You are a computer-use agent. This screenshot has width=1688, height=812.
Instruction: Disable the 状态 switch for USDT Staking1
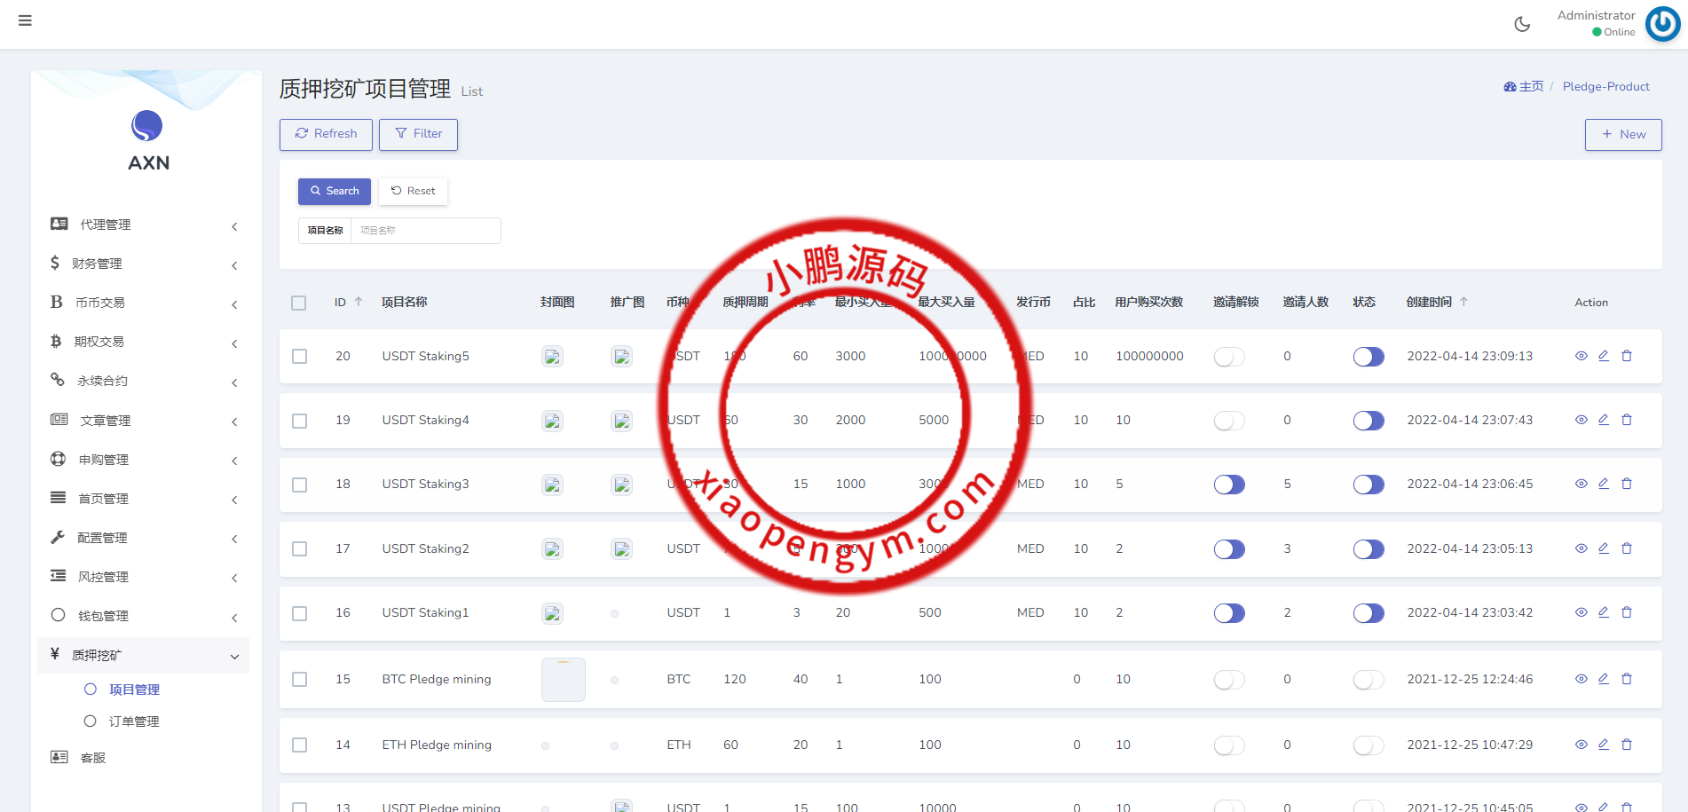pos(1368,612)
